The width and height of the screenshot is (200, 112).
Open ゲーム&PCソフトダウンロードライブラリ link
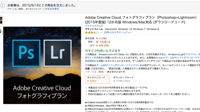[118, 65]
